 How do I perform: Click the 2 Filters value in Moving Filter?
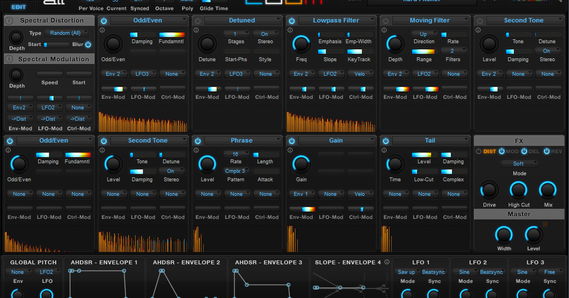[453, 51]
